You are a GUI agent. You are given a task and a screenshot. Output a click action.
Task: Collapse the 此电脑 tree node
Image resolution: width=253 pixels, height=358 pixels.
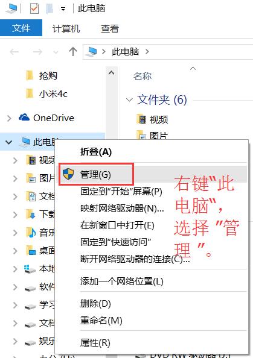(x=8, y=142)
